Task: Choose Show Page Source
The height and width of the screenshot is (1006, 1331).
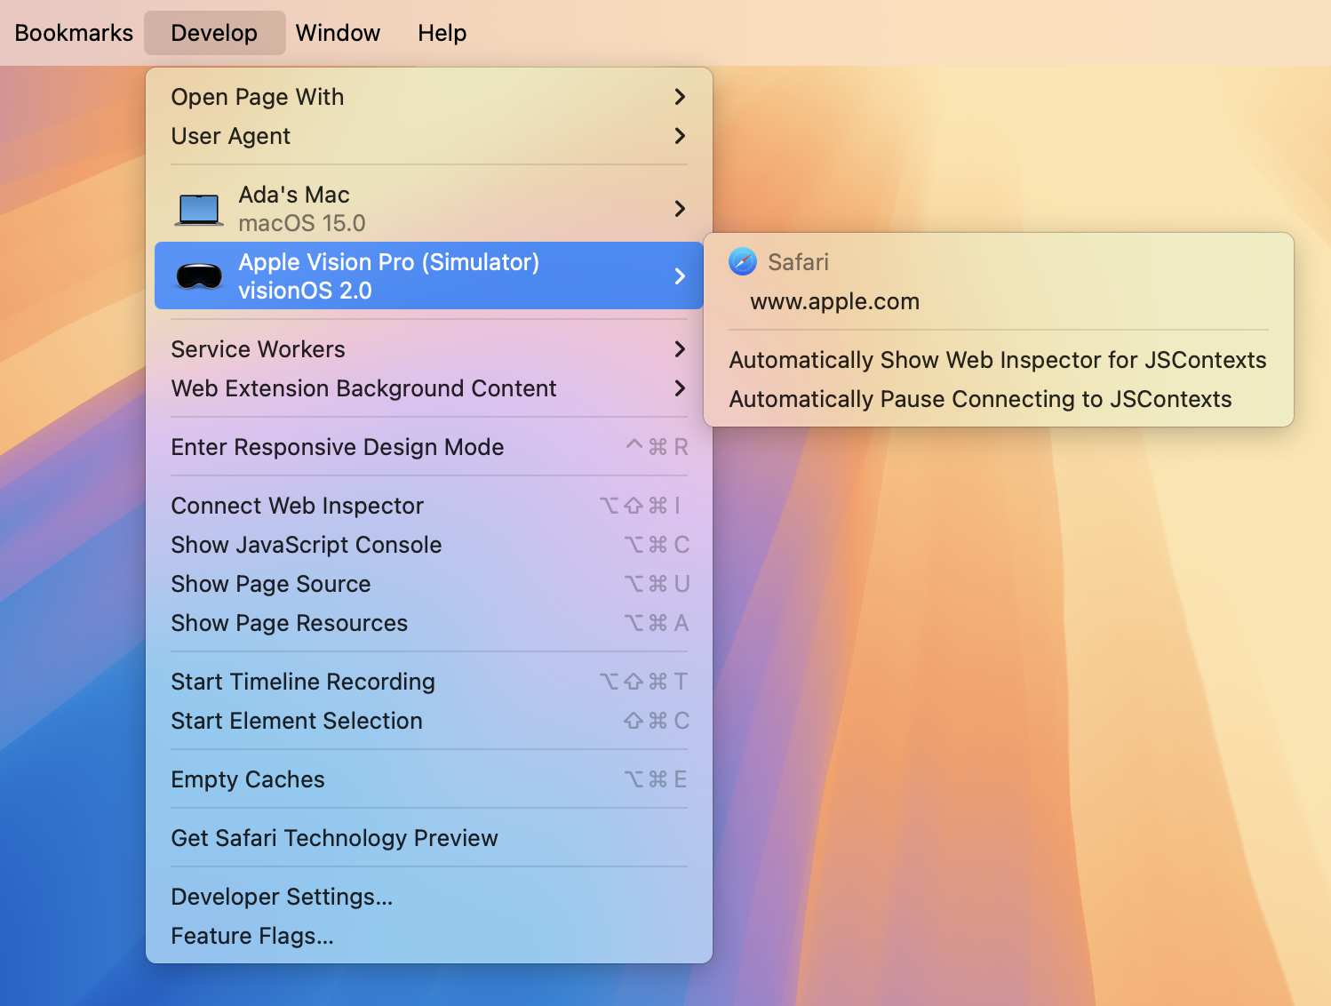Action: 429,584
